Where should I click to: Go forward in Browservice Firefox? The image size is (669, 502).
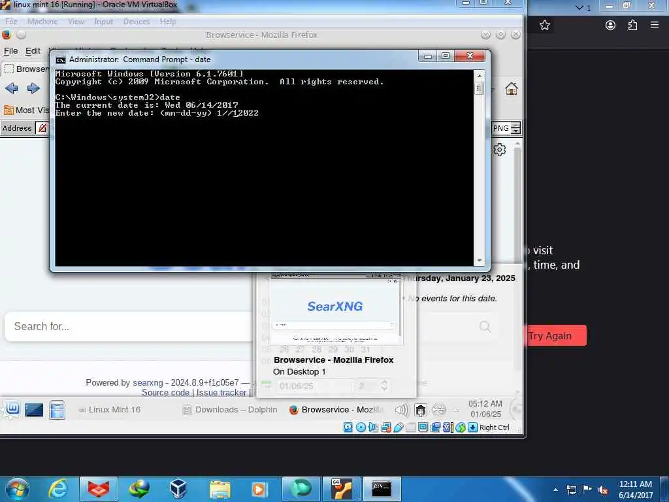(x=33, y=88)
